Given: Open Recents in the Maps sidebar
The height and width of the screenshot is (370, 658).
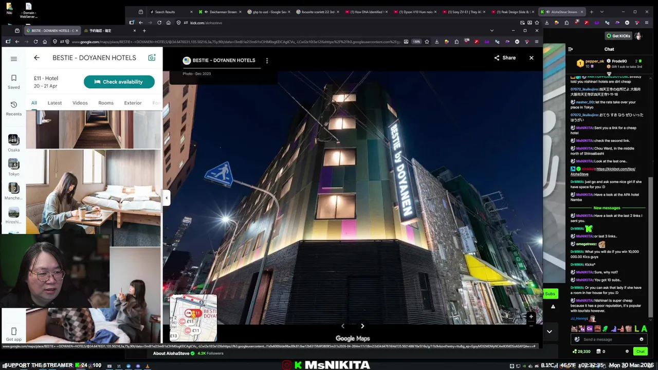Looking at the screenshot, I should click(x=14, y=108).
